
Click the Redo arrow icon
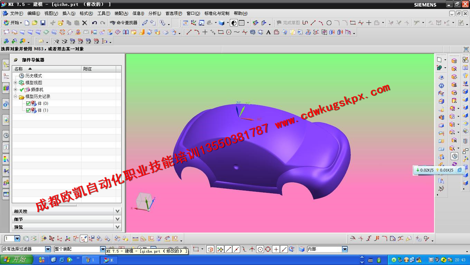point(102,23)
